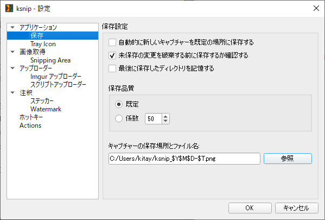This screenshot has width=325, height=220.
Task: Click the 参照 browse button
Action: click(288, 159)
